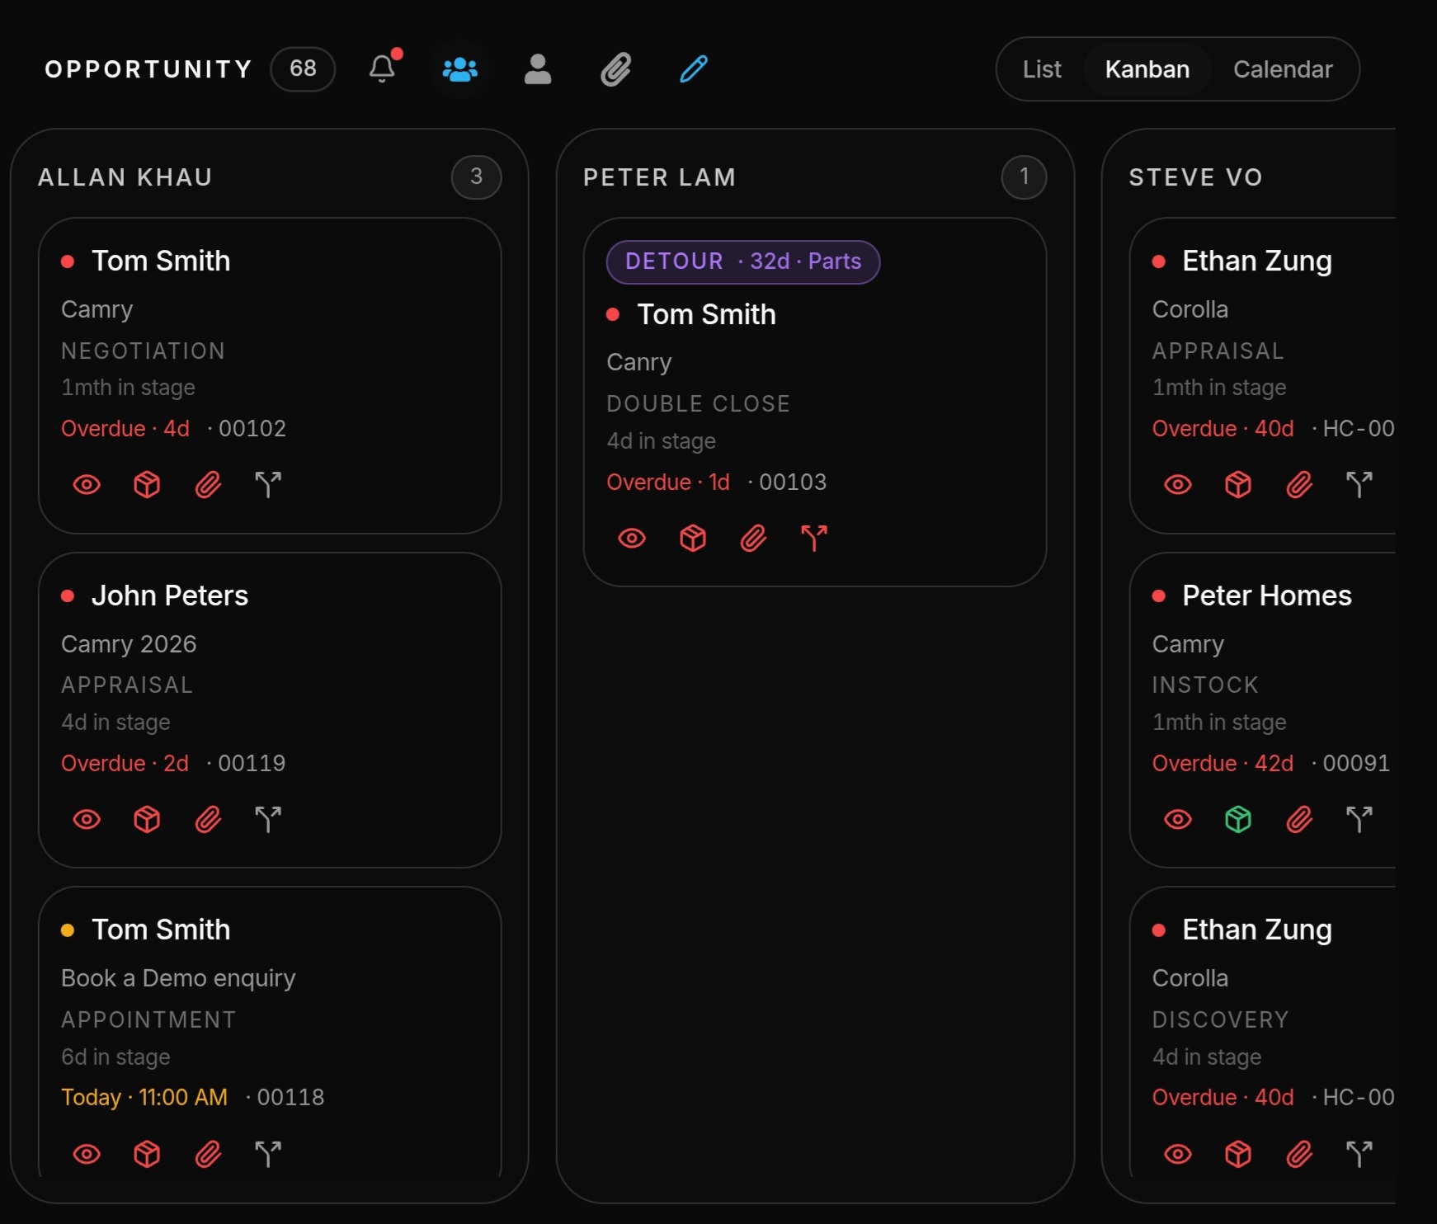Toggle the eye icon on card 00102

pos(87,485)
